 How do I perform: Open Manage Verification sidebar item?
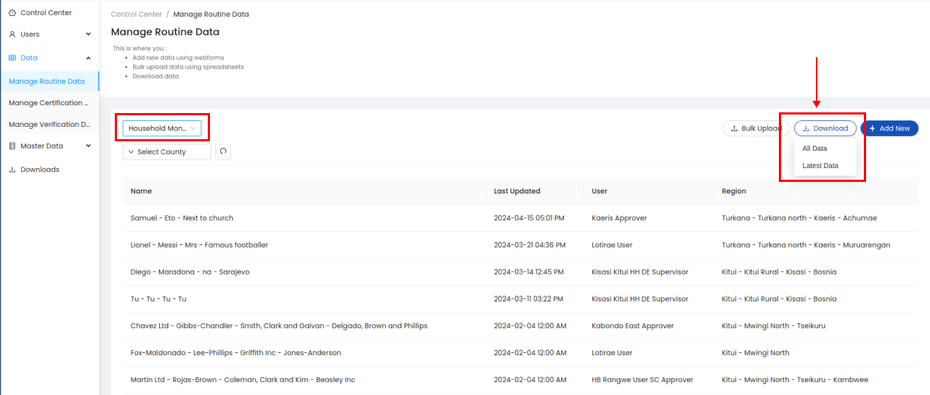49,125
